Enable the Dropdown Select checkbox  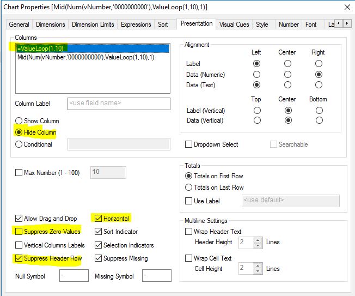click(188, 144)
